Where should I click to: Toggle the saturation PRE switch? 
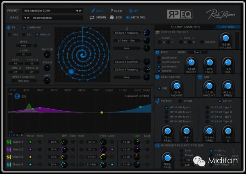(x=159, y=88)
